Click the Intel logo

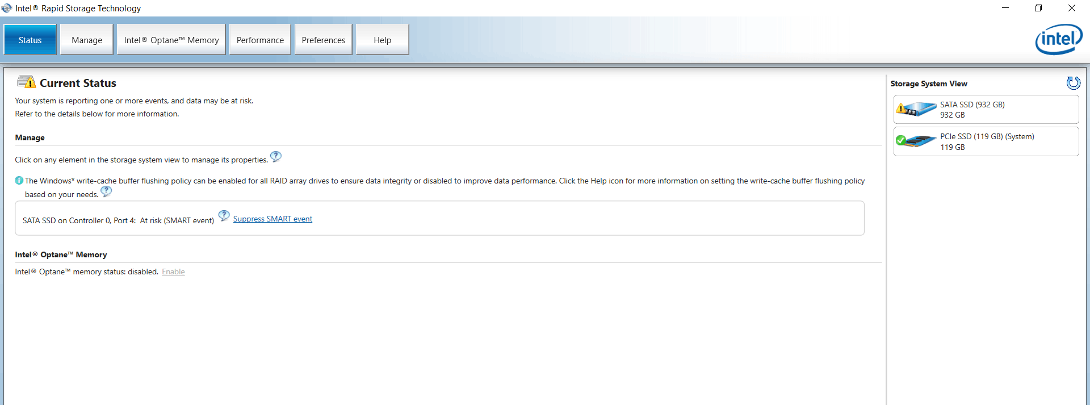click(x=1059, y=39)
